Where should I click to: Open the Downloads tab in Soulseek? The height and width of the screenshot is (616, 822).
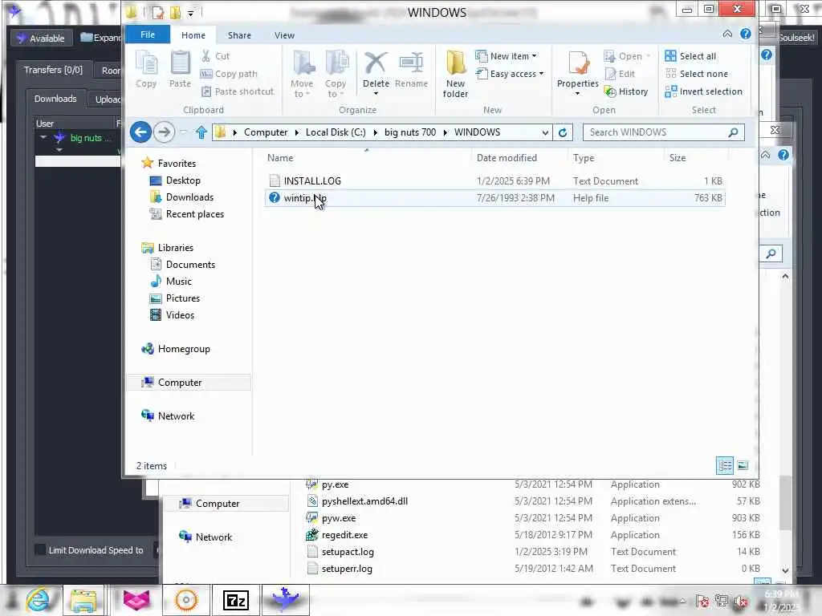tap(55, 99)
